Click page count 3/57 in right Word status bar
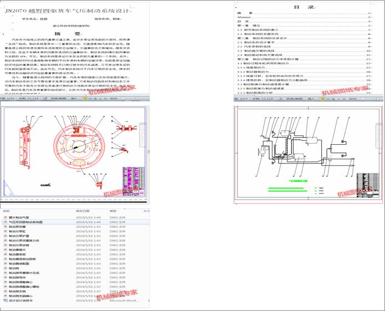 point(241,99)
